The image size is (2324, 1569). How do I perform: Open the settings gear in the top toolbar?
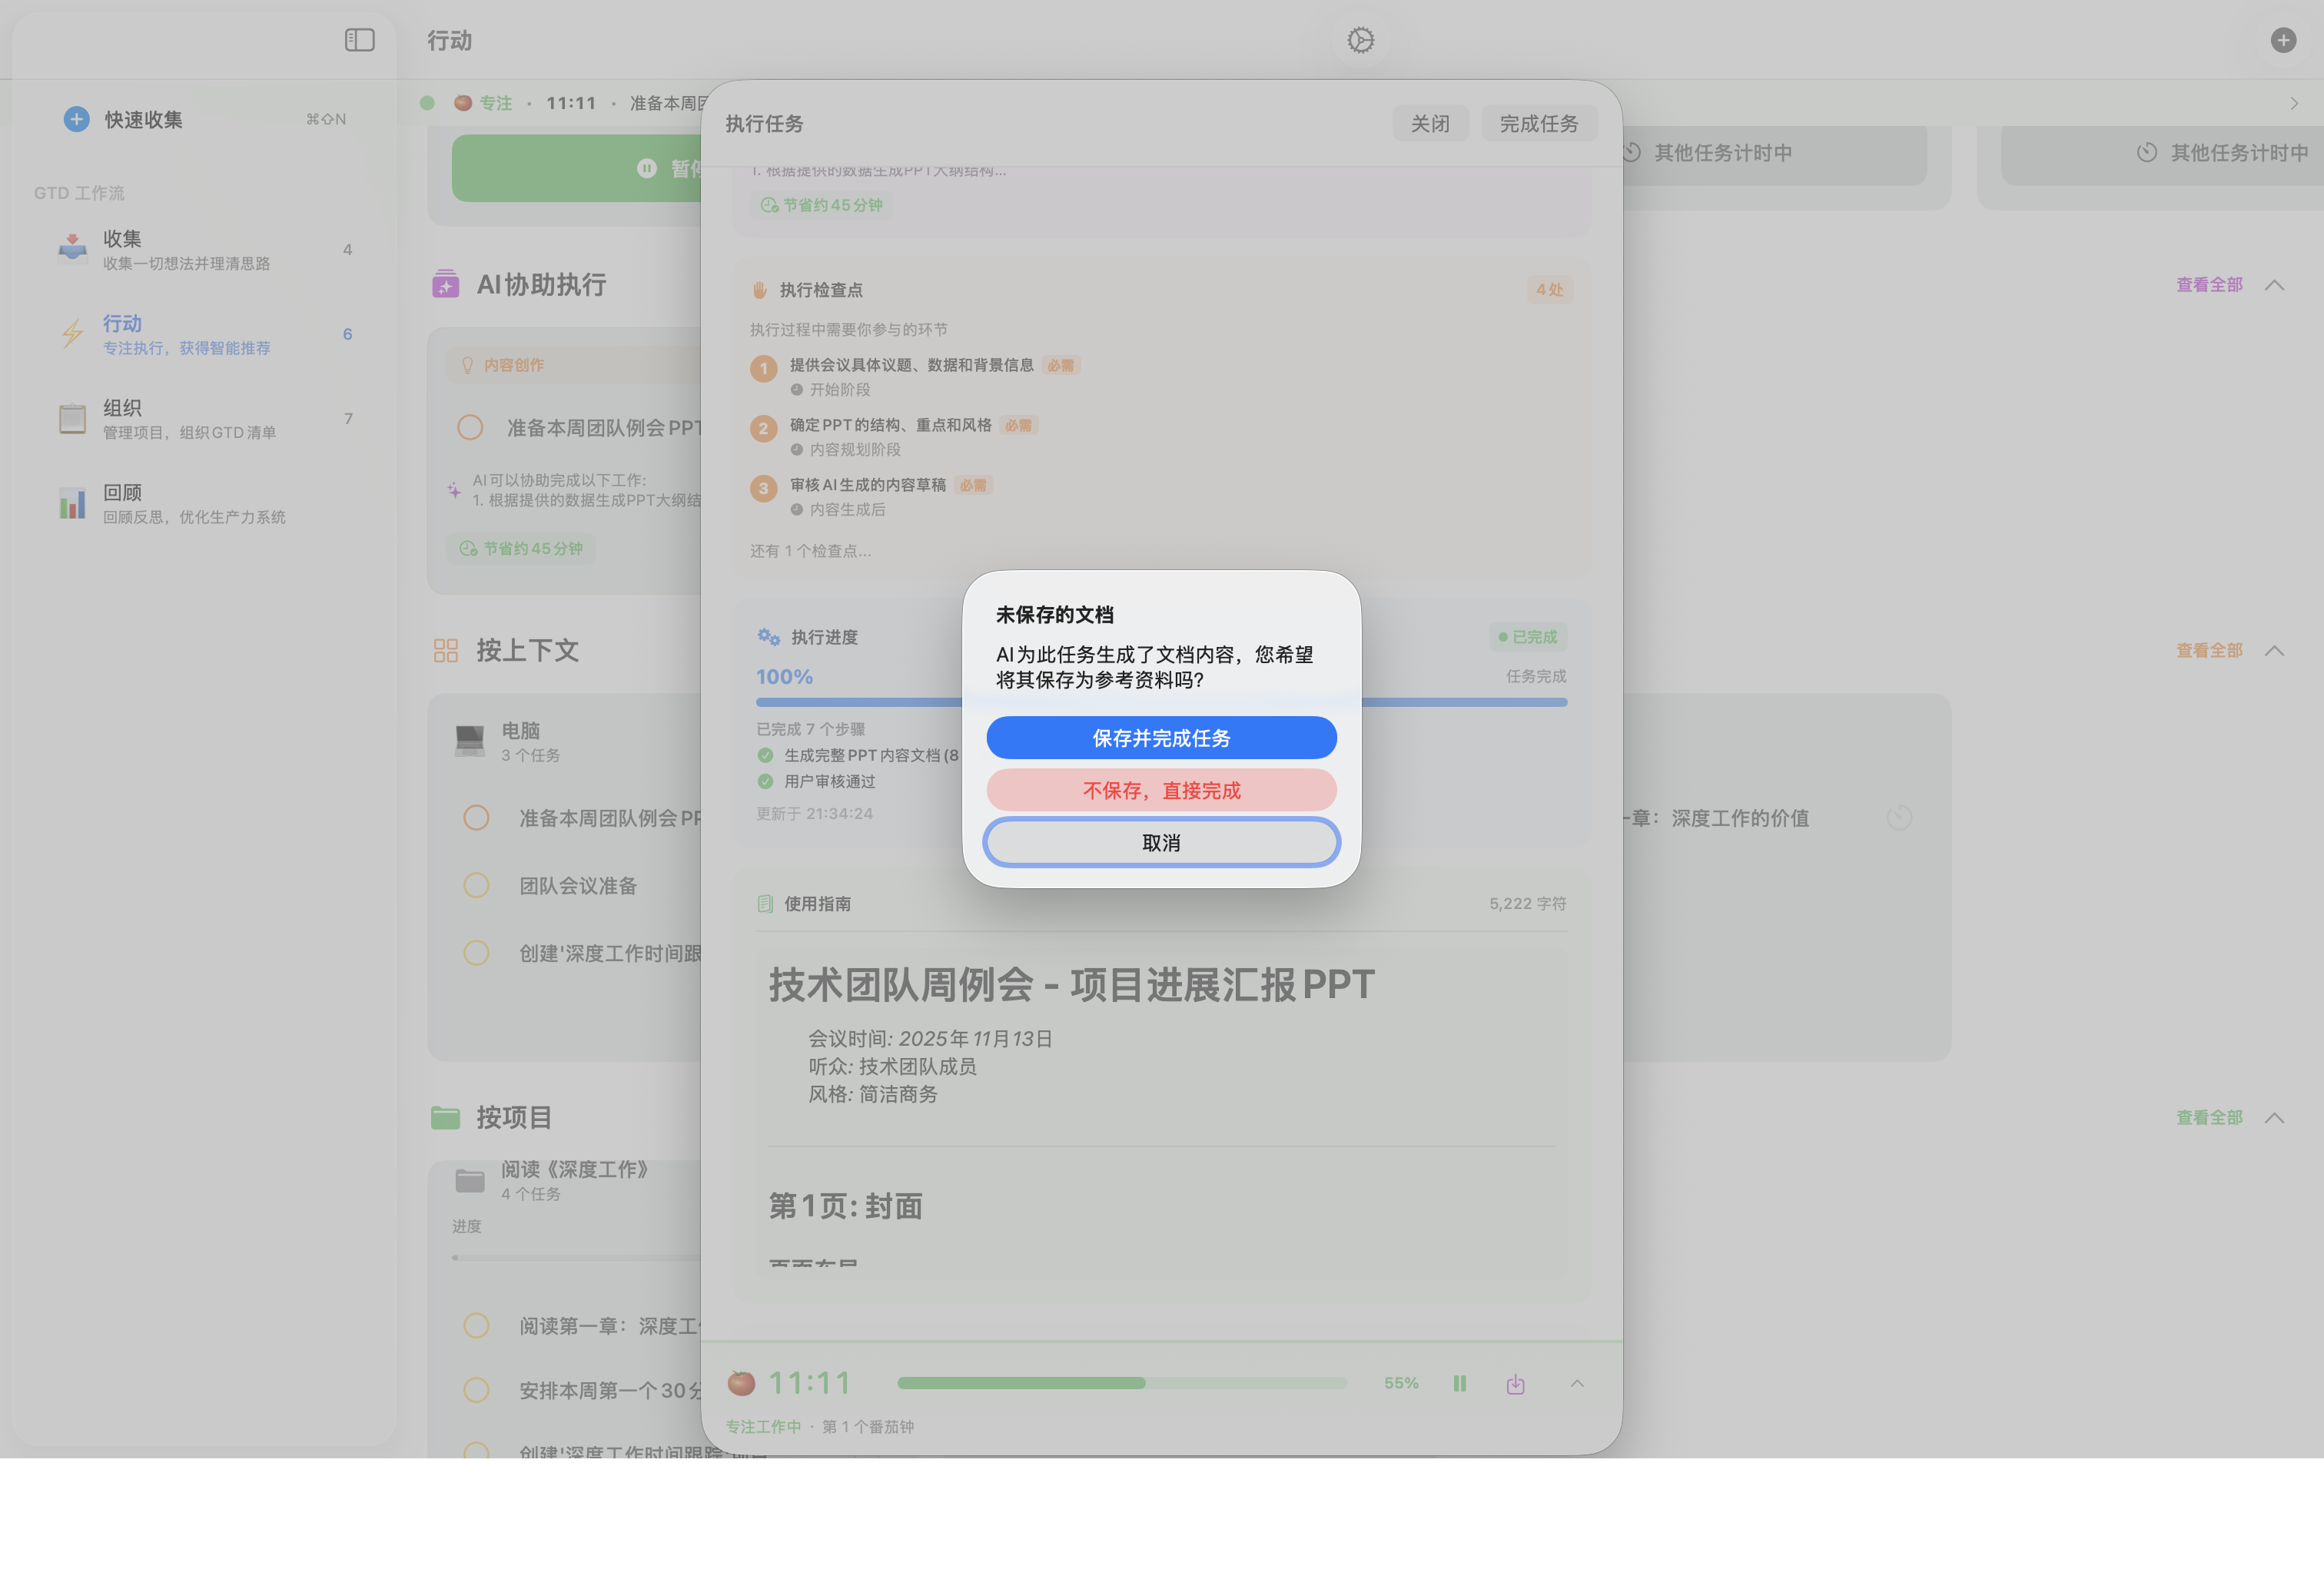point(1360,40)
